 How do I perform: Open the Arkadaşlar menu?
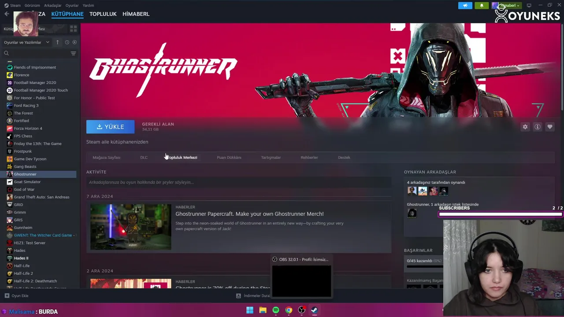tap(53, 5)
